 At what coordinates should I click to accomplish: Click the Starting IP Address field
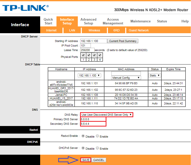tap(94, 41)
